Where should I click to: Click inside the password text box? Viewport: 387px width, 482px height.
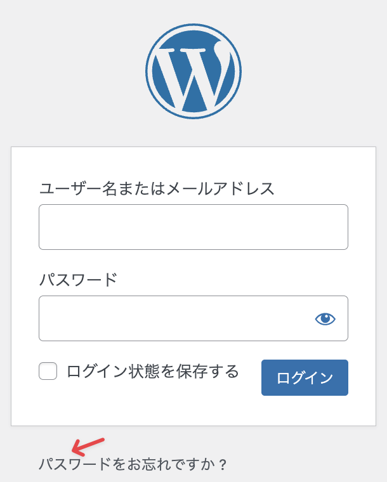click(x=174, y=318)
